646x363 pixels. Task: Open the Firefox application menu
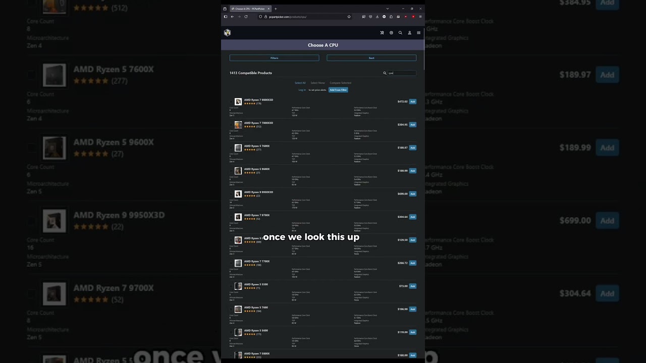coord(420,17)
